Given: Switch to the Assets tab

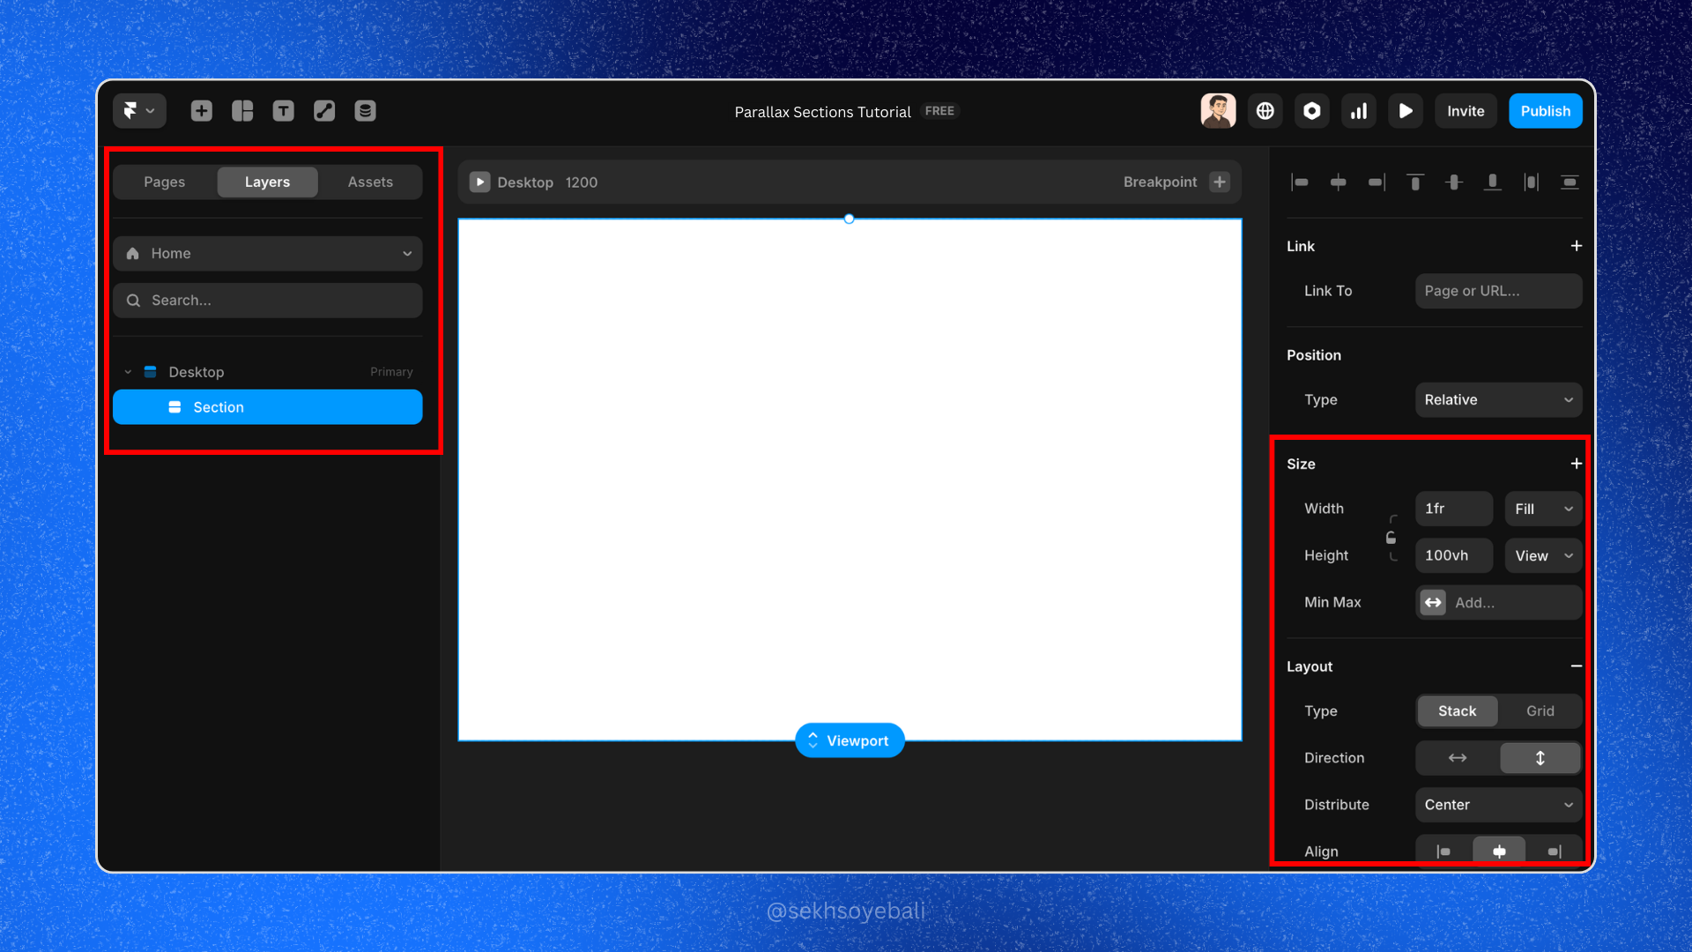Looking at the screenshot, I should tap(370, 182).
